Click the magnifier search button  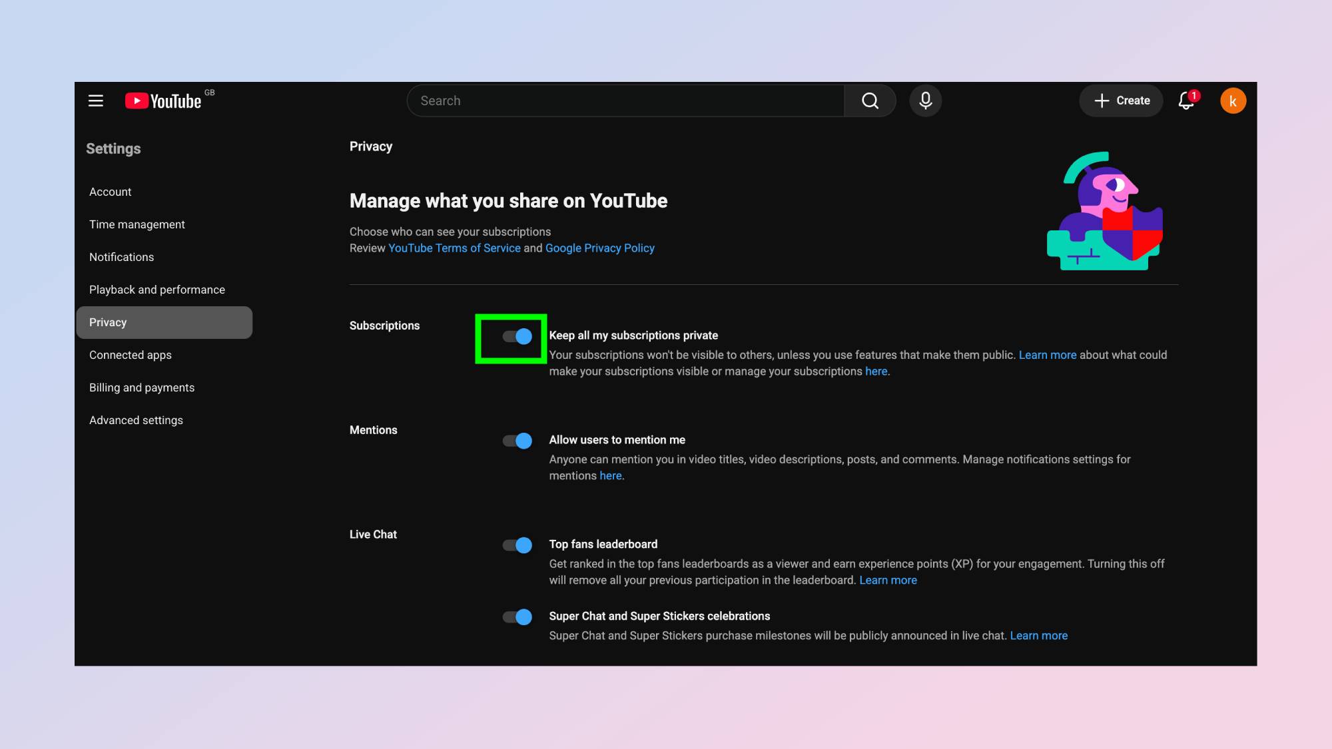pos(870,101)
